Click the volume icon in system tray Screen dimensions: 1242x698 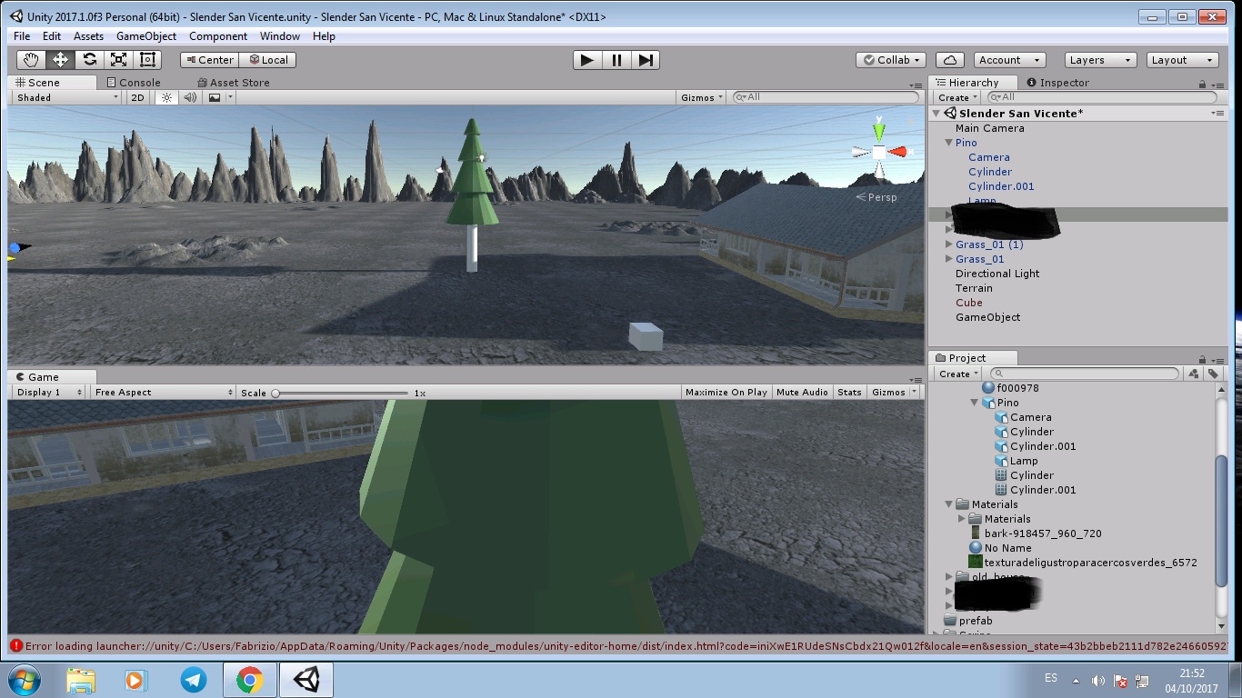(1098, 681)
